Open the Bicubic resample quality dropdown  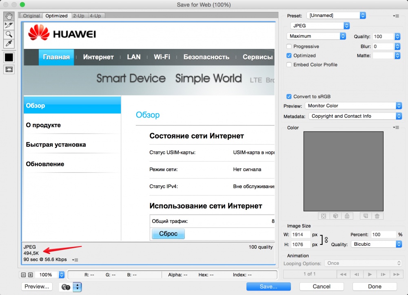[x=377, y=244]
